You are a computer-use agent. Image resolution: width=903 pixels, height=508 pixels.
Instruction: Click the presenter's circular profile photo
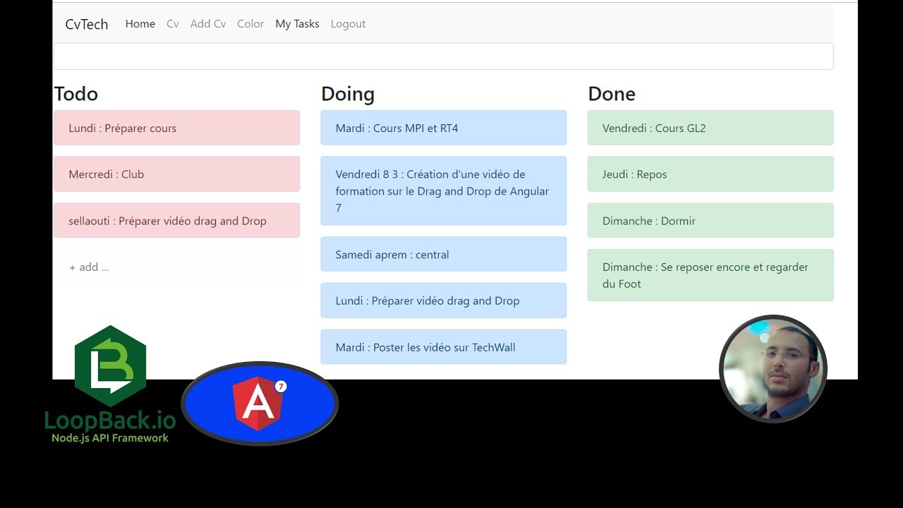773,369
